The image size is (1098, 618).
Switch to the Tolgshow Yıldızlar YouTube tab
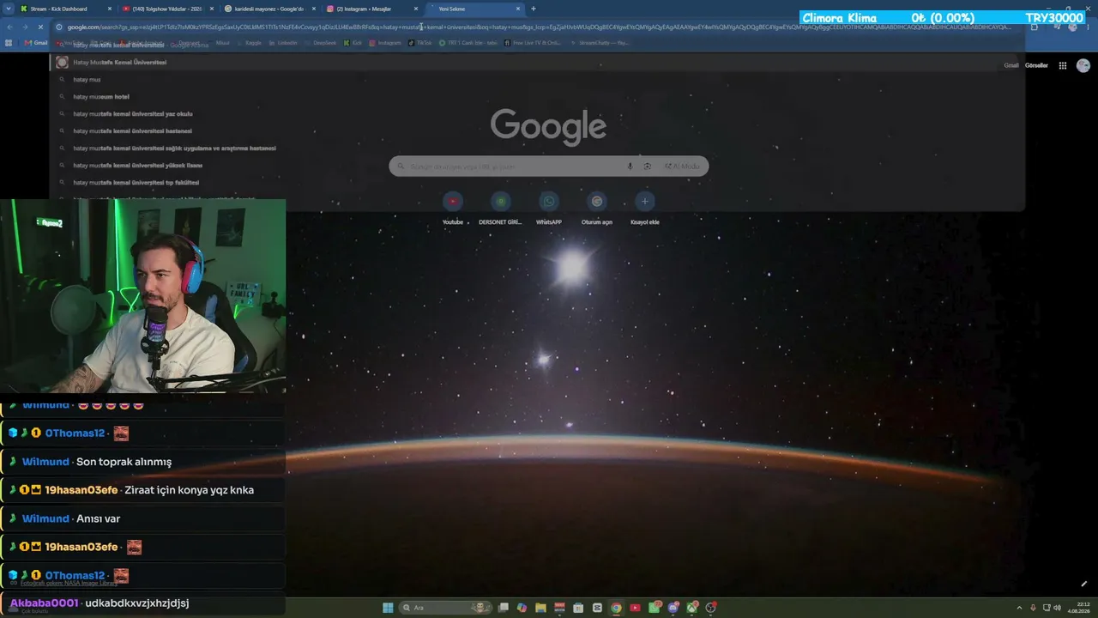point(167,9)
